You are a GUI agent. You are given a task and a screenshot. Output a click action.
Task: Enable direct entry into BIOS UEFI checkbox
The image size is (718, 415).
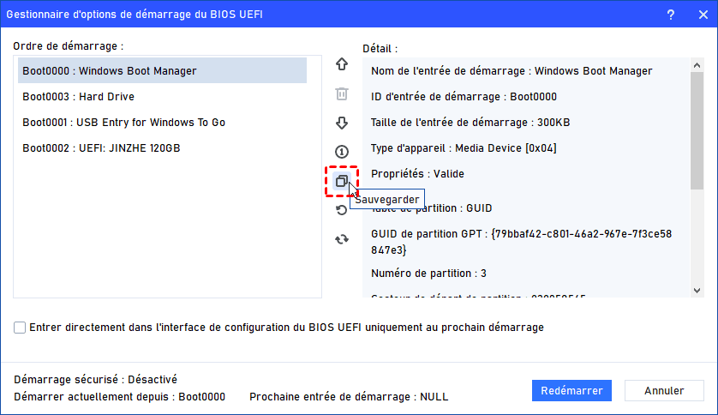(20, 328)
